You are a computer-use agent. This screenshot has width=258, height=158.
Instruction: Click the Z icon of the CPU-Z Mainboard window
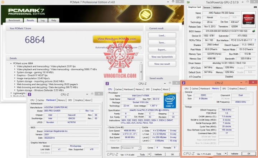(x=29, y=94)
